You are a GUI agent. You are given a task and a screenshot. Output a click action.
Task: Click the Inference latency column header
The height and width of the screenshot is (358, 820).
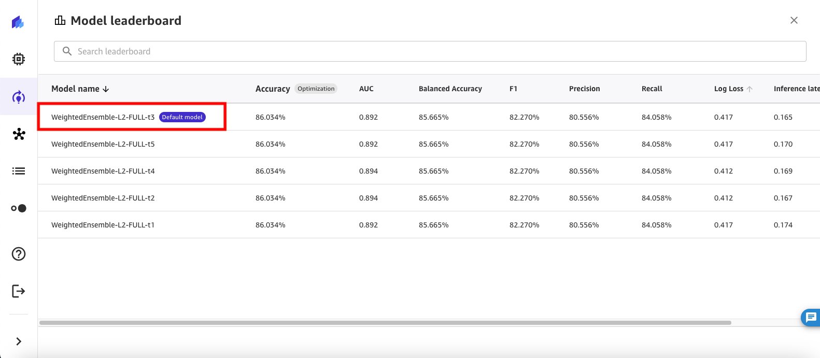click(797, 89)
